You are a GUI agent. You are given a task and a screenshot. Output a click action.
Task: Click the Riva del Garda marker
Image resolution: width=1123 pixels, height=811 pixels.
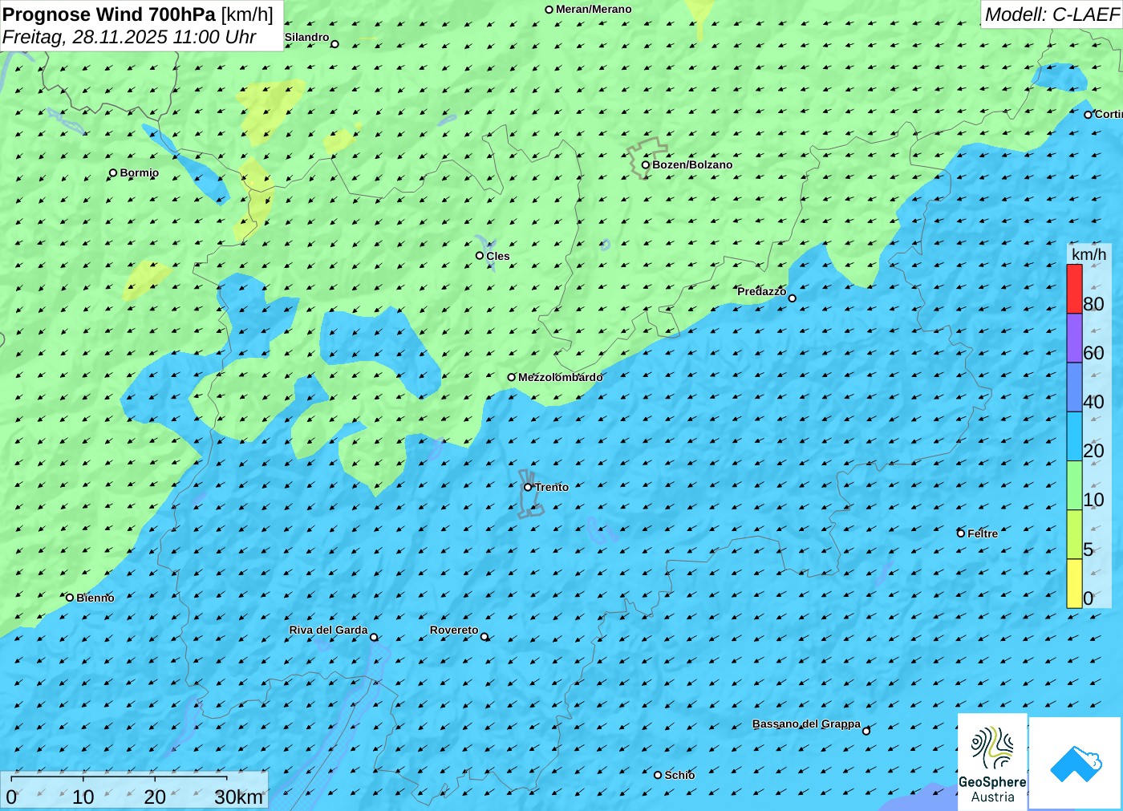click(374, 638)
